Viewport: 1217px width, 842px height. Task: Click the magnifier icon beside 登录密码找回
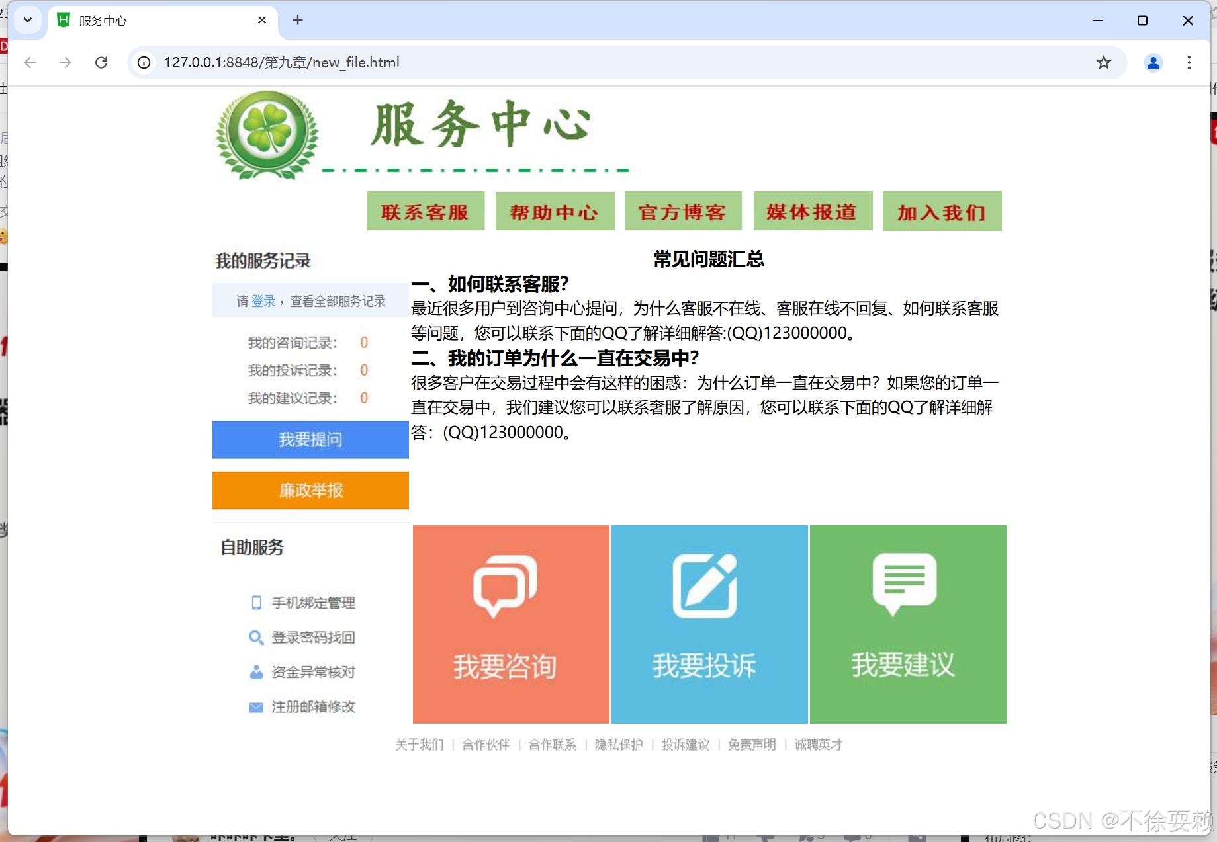click(x=256, y=638)
